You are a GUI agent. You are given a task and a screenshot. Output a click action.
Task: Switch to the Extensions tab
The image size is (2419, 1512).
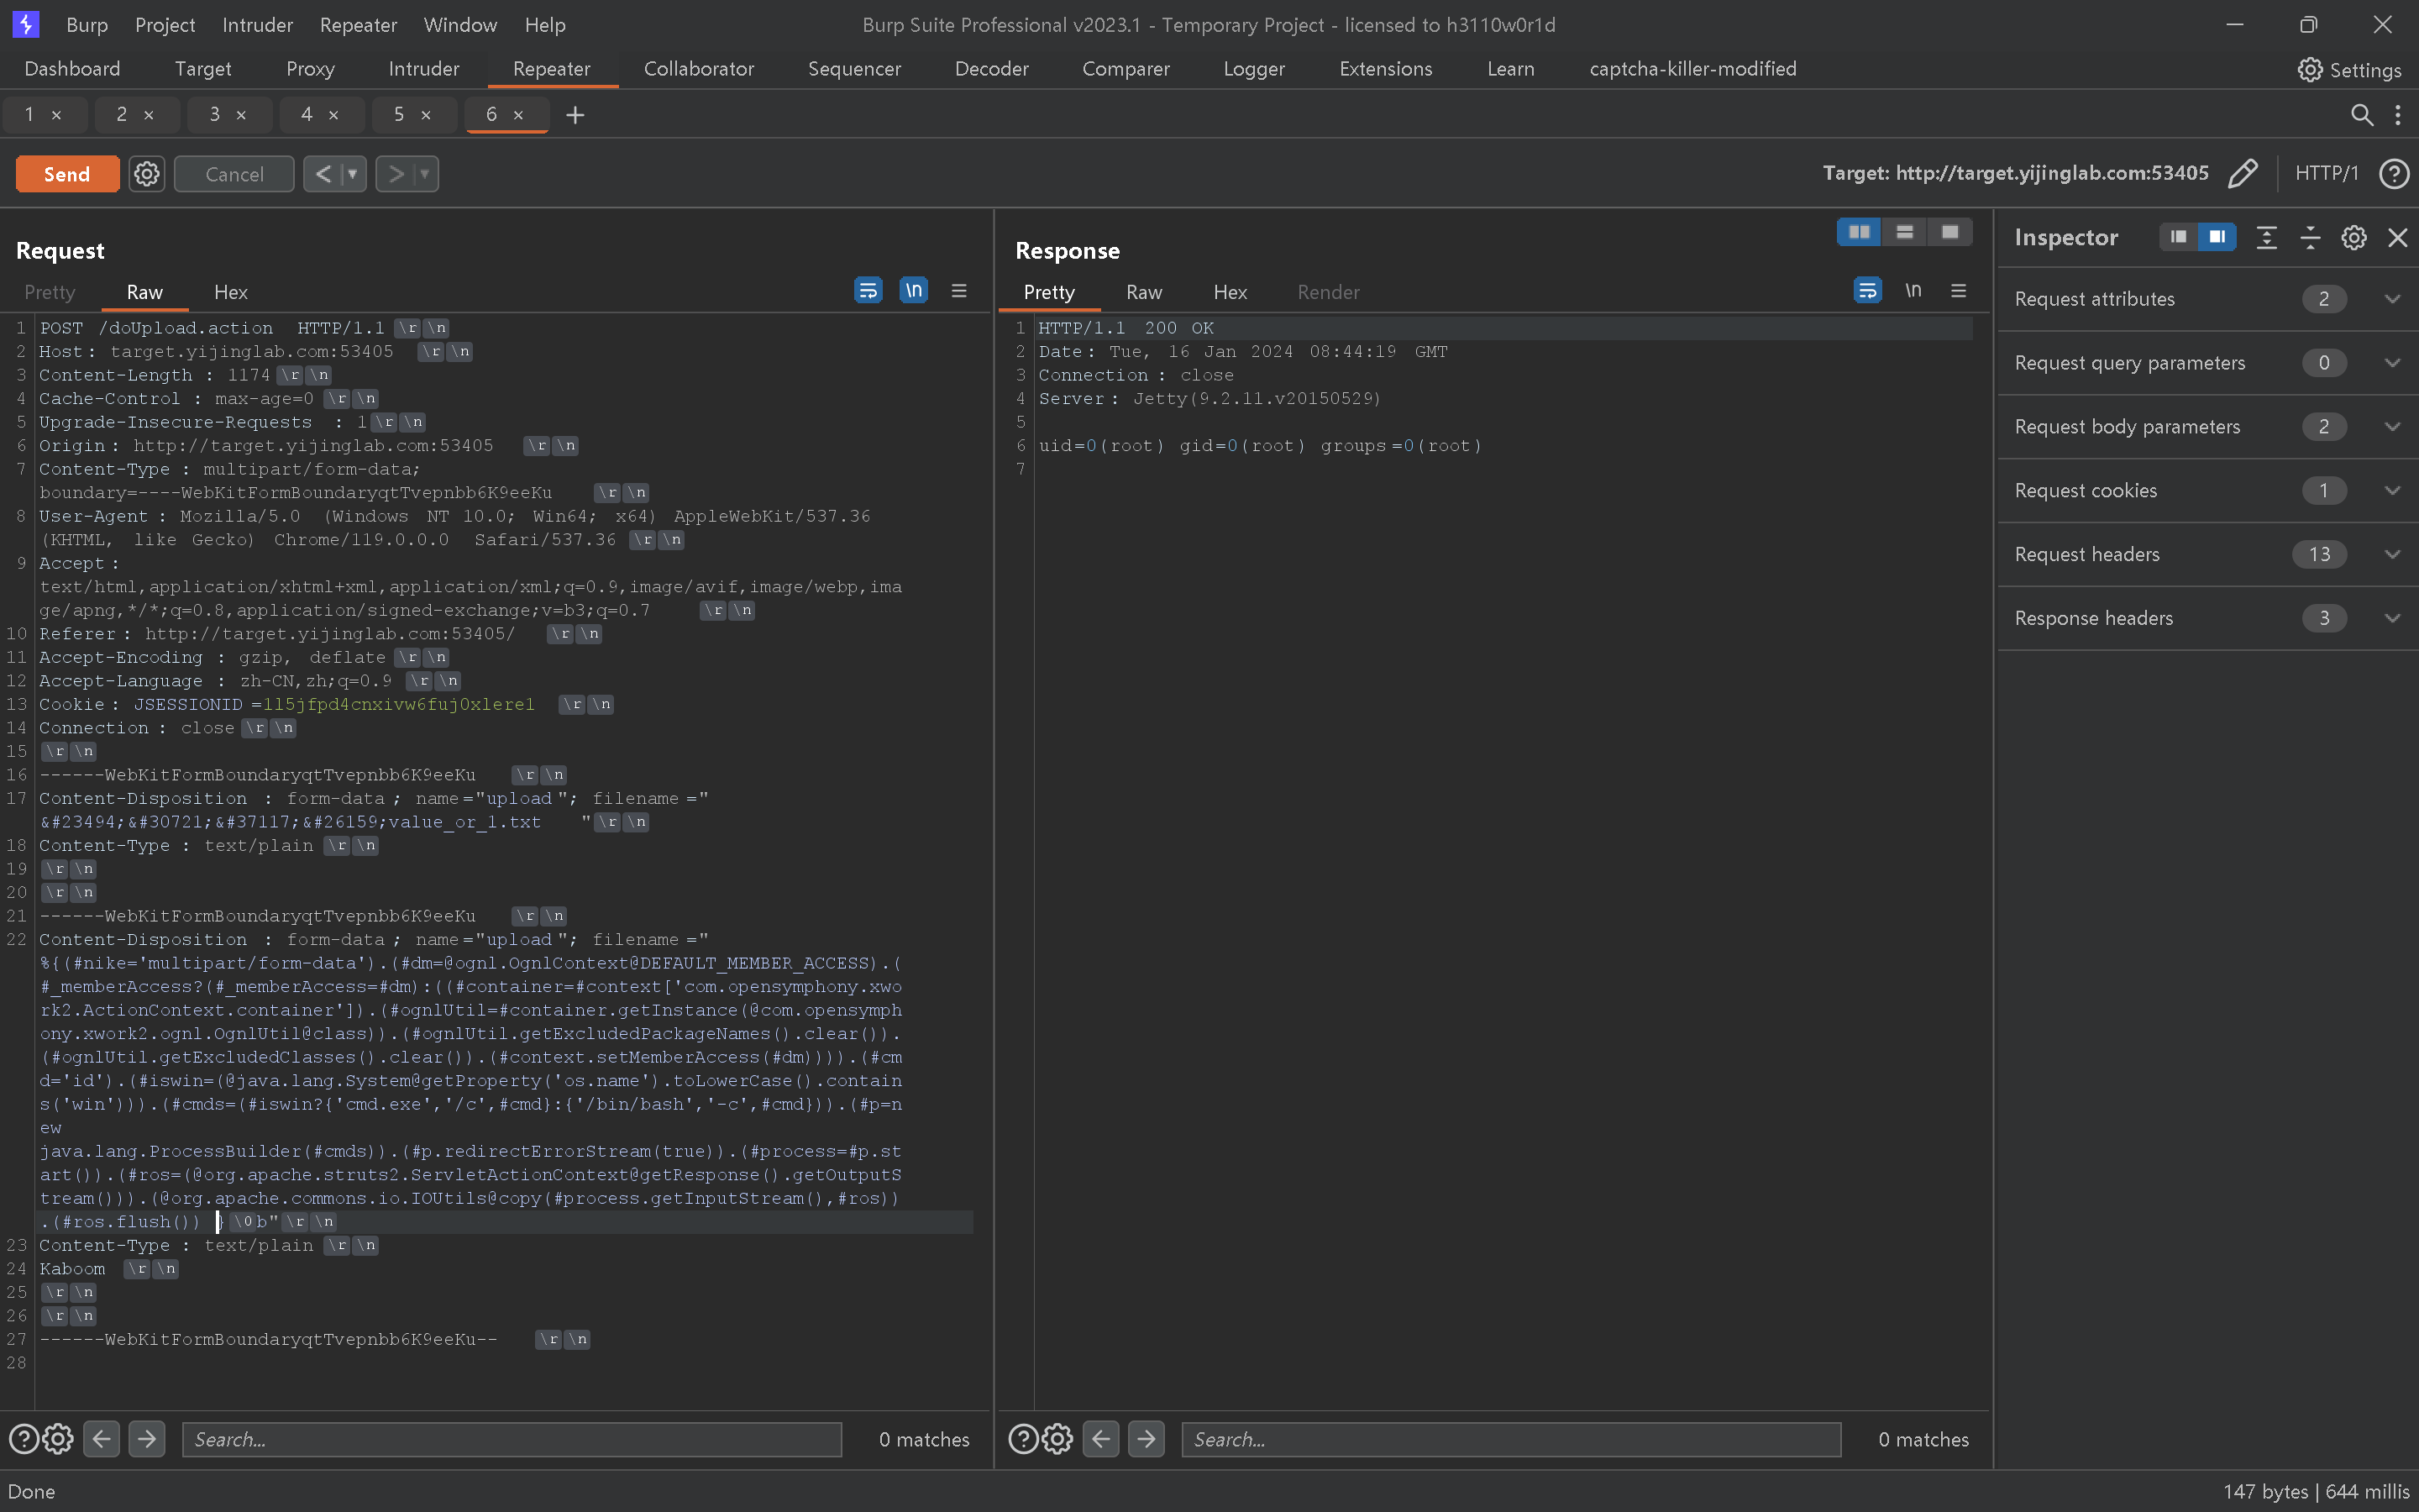(1385, 69)
